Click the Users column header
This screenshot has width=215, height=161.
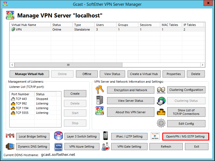(x=105, y=25)
